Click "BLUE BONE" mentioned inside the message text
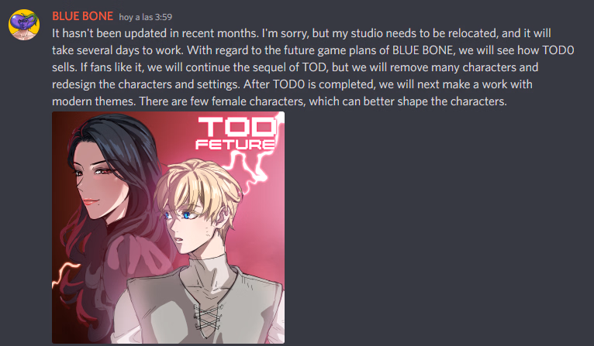 point(423,50)
